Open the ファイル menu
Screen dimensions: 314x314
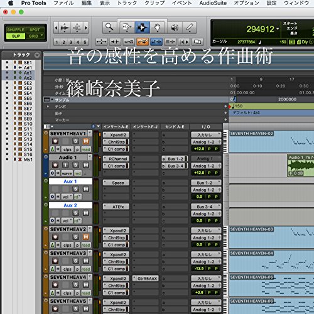(x=63, y=3)
